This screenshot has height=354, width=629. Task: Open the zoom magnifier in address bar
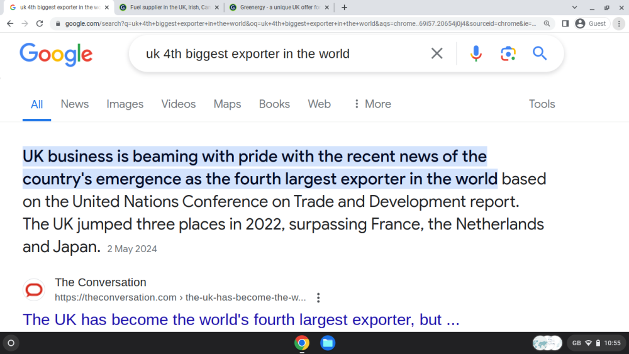tap(547, 24)
